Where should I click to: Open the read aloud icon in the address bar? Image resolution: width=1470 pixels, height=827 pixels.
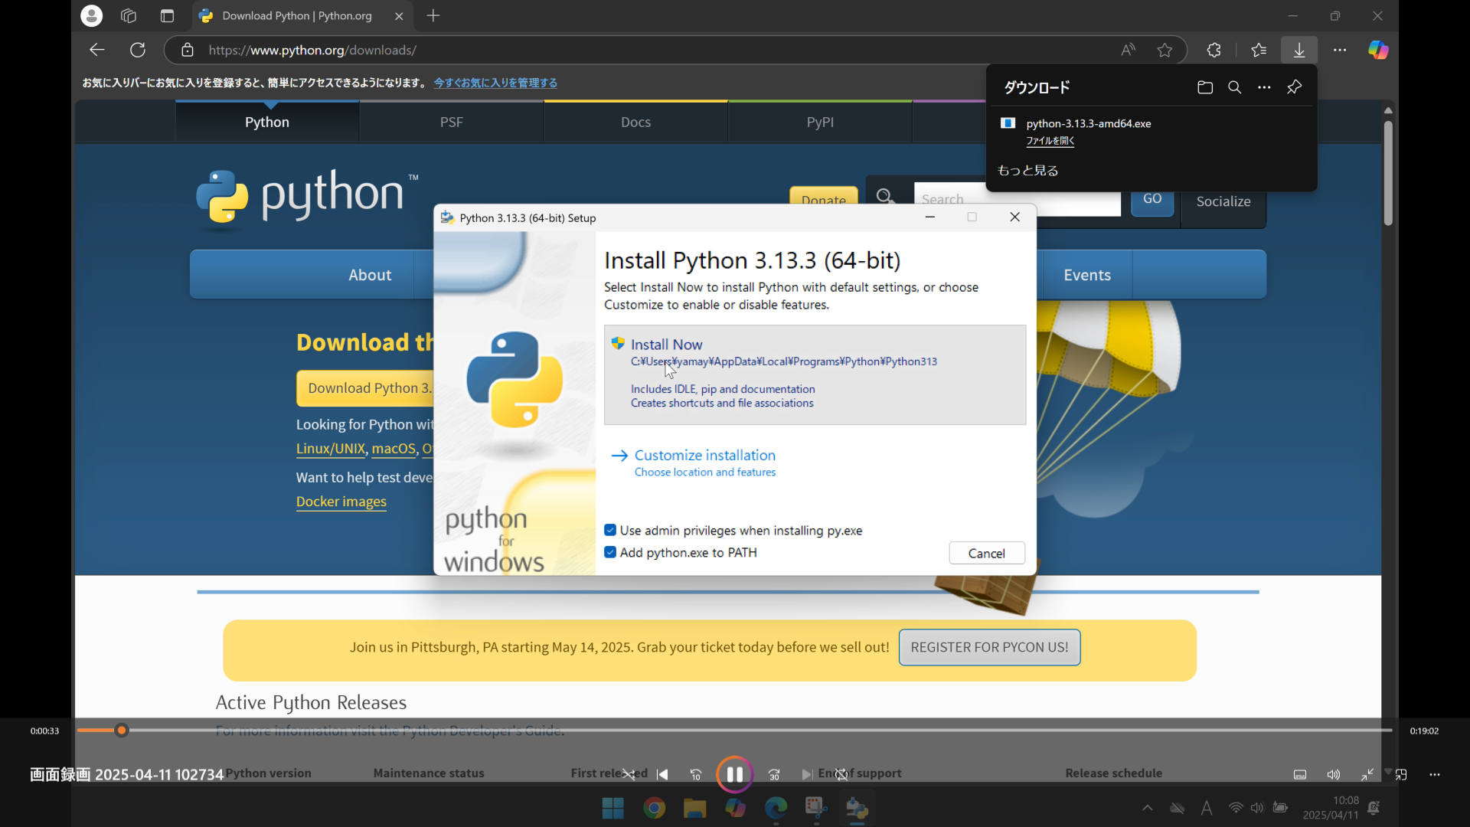click(1128, 50)
